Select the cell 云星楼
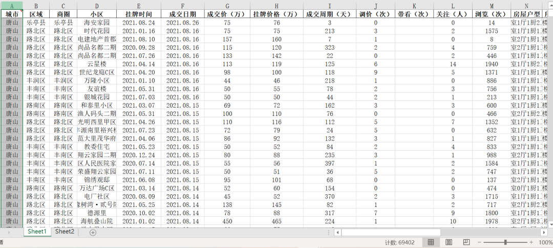This screenshot has width=553, height=248. pos(97,64)
